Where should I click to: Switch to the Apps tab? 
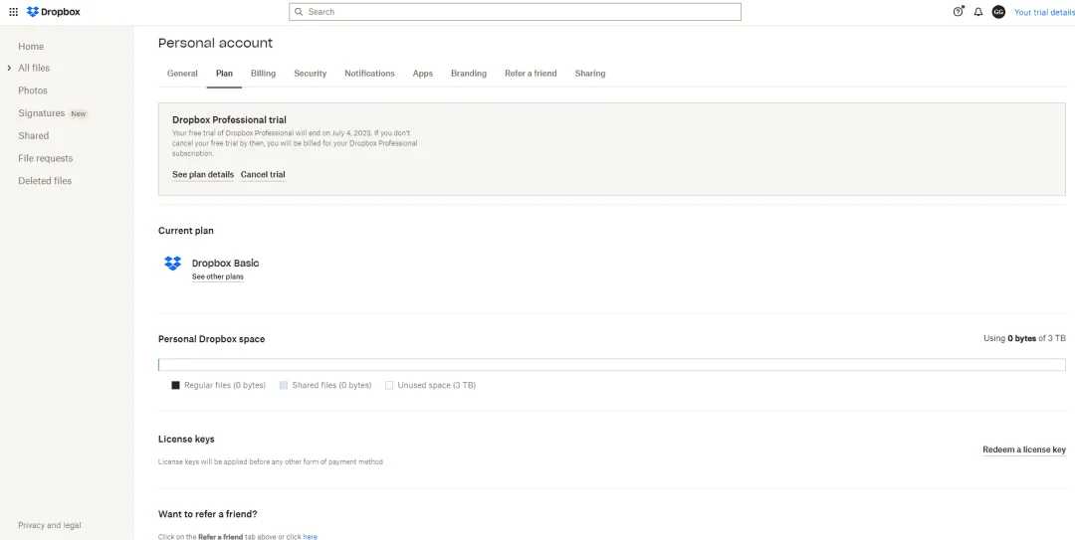point(422,74)
